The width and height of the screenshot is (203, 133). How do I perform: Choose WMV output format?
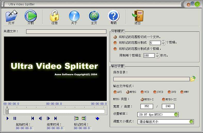pyautogui.click(x=182, y=92)
